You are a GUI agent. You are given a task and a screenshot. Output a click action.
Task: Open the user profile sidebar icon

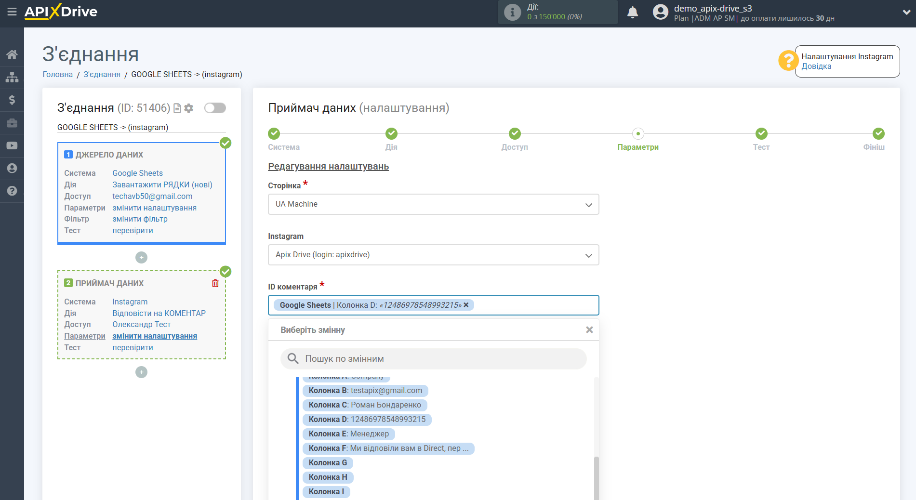click(x=12, y=168)
